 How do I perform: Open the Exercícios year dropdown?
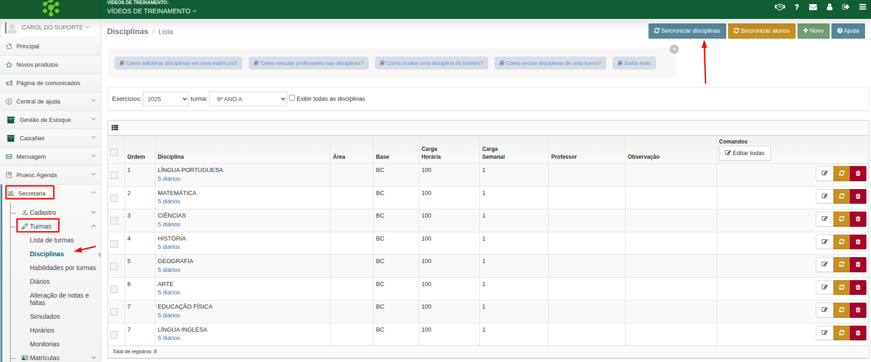coord(165,99)
